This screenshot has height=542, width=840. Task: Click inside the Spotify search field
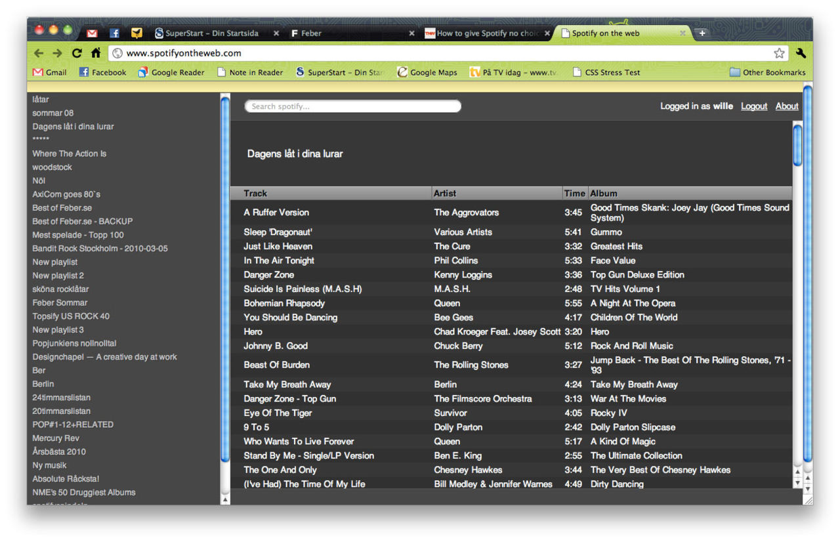(352, 106)
